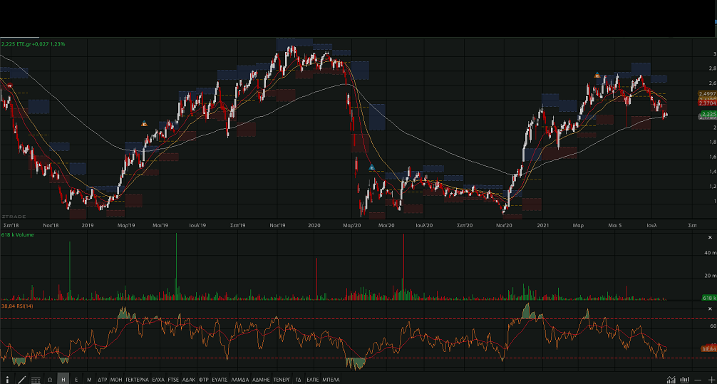Click the orange event marker near Μαρ'19
Viewport: 717px width, 384px height.
144,124
